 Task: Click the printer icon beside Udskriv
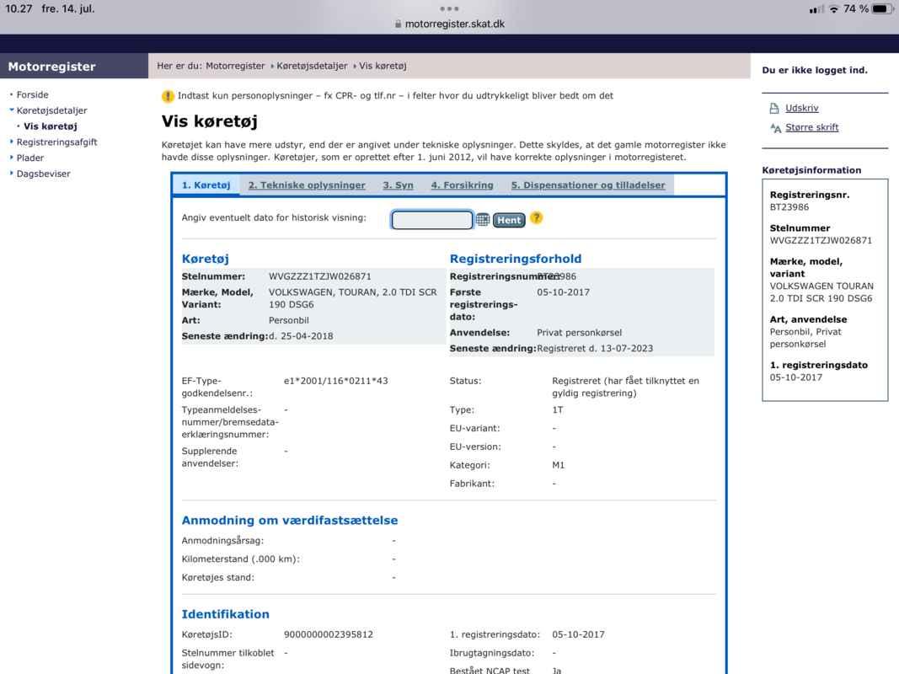click(x=774, y=109)
